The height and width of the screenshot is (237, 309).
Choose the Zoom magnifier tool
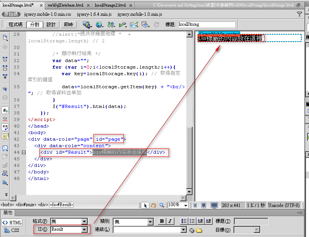click(x=162, y=205)
